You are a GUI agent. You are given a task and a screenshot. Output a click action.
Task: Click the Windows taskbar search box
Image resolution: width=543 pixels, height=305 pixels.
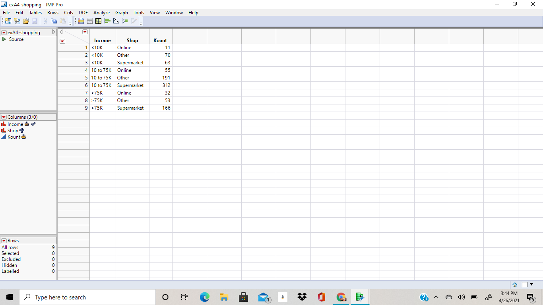tap(87, 297)
